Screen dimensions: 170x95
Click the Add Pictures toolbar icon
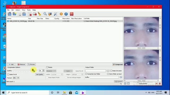[x=10, y=14]
